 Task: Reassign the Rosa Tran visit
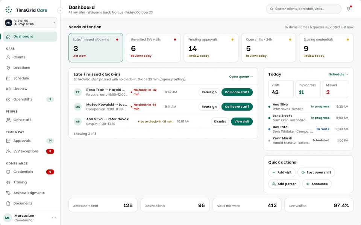click(209, 92)
